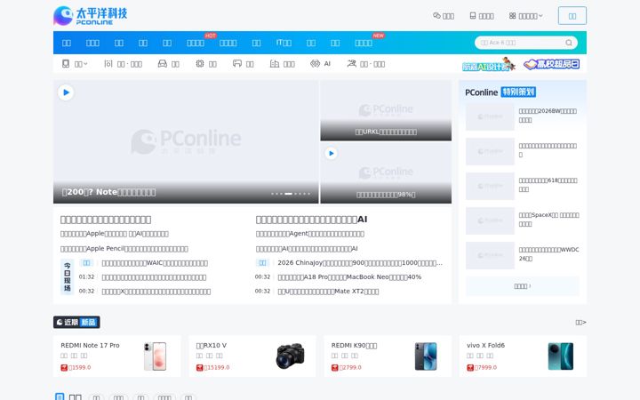640x400 pixels.
Task: Open the news item mentioning 'Mate XT2'
Action: (328, 292)
